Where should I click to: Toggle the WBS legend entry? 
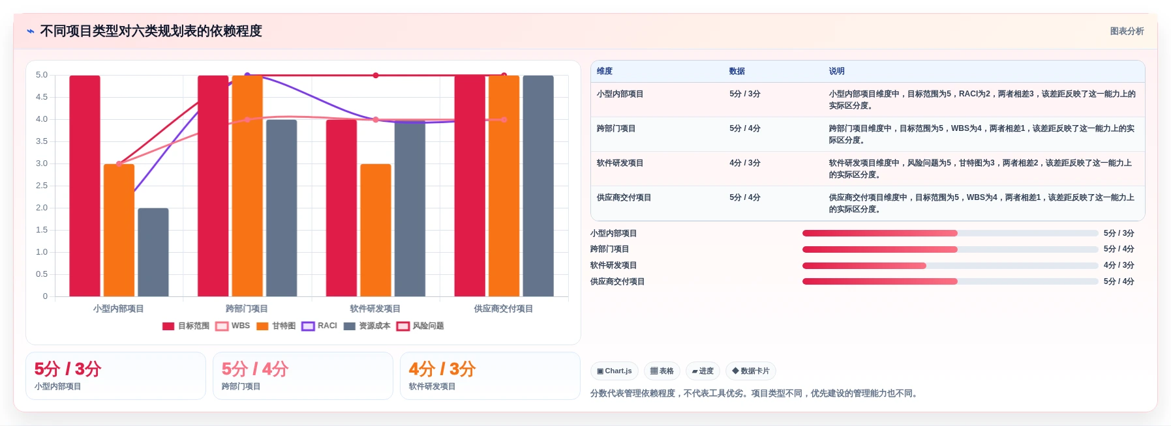[x=233, y=326]
